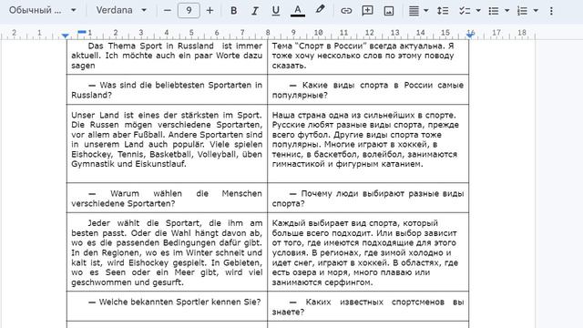Toggle bold formatting
This screenshot has width=583, height=328.
click(x=233, y=10)
